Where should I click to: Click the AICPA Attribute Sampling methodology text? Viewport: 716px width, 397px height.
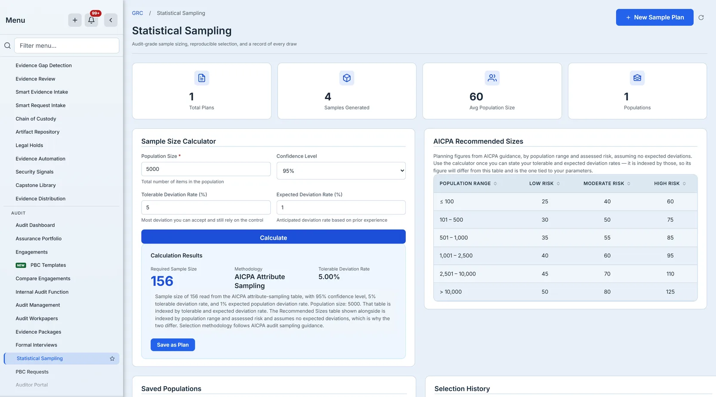259,281
